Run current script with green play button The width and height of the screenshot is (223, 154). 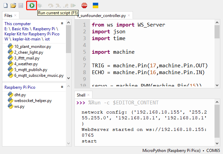[32, 5]
